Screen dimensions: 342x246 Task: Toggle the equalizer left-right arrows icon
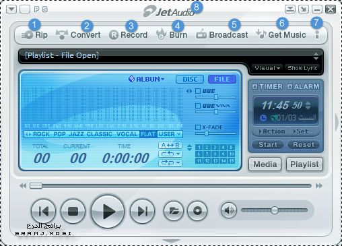tap(189, 91)
